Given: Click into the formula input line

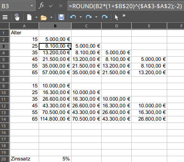Looking at the screenshot, I should pos(126,6).
